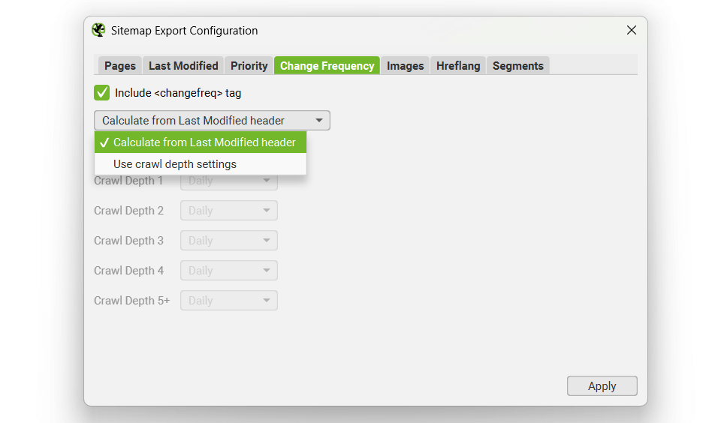Open the Last Modified tab
The height and width of the screenshot is (423, 712).
183,66
